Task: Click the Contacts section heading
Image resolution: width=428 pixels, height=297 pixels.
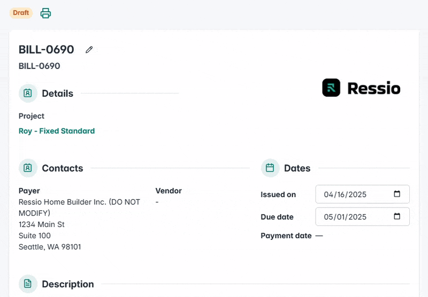Action: pos(63,168)
